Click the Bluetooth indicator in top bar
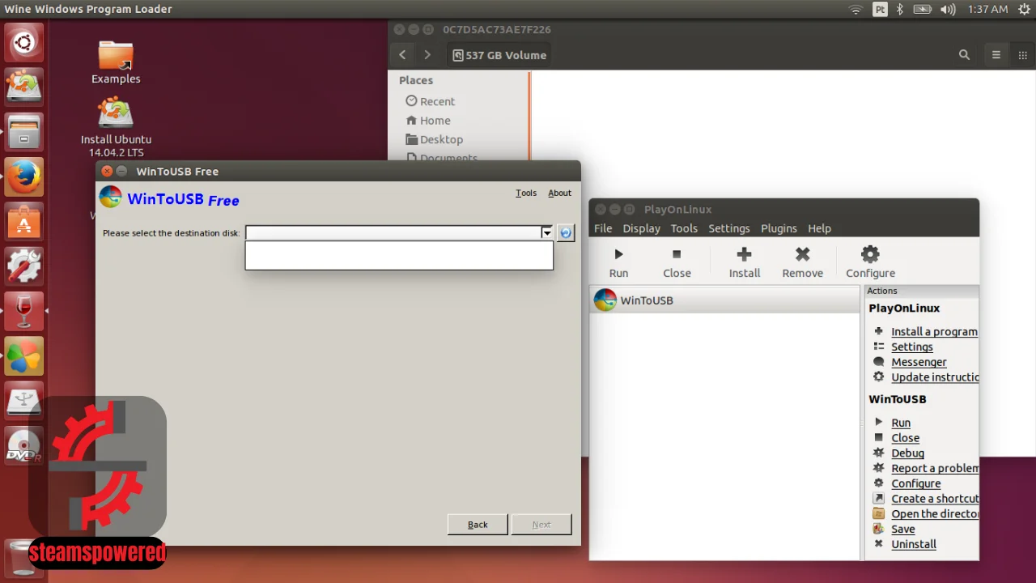This screenshot has height=583, width=1036. coord(899,10)
